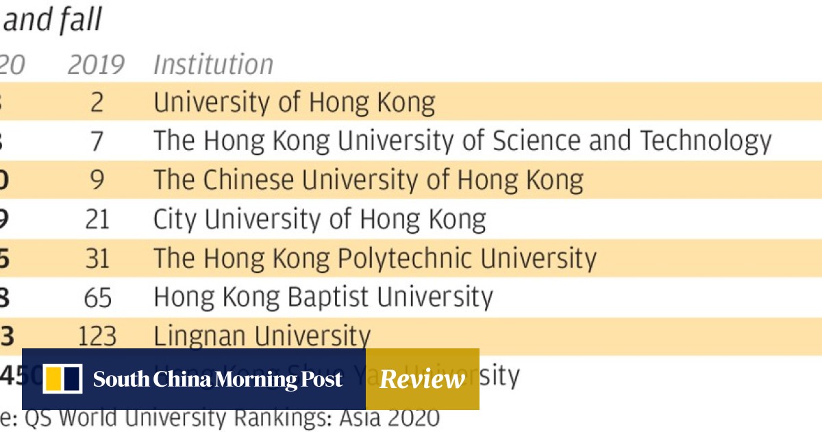Select Lingnan University row

coord(262,336)
